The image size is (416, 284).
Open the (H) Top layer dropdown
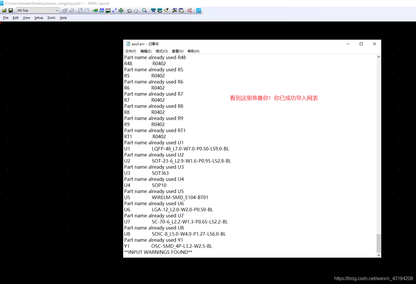(x=38, y=10)
